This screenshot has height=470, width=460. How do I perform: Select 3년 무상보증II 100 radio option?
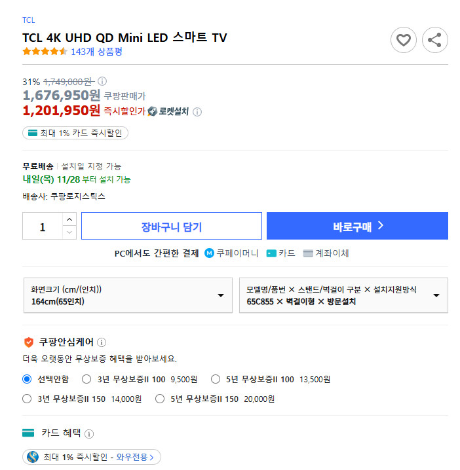click(x=86, y=379)
